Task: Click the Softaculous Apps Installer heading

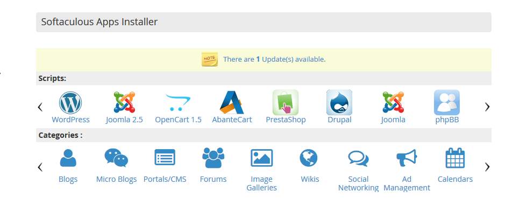Action: pyautogui.click(x=99, y=22)
